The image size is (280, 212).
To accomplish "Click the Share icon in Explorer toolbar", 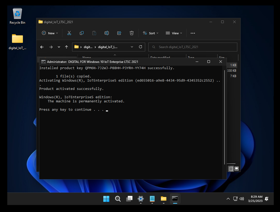I will click(x=119, y=33).
